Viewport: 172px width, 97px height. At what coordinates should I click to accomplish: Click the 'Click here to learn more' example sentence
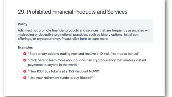[87, 63]
